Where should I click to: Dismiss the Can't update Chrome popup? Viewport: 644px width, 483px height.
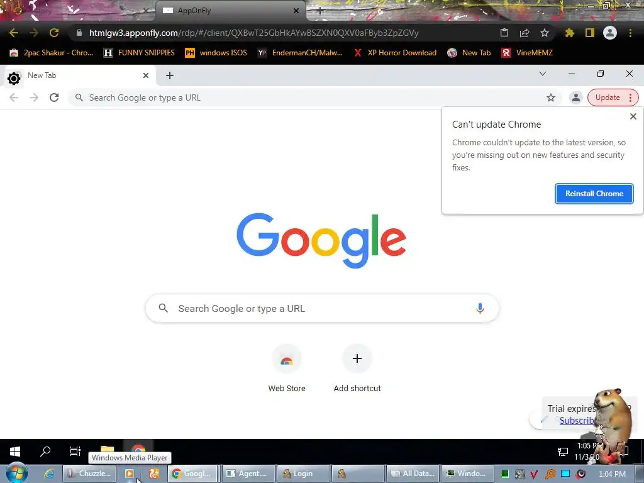(633, 116)
